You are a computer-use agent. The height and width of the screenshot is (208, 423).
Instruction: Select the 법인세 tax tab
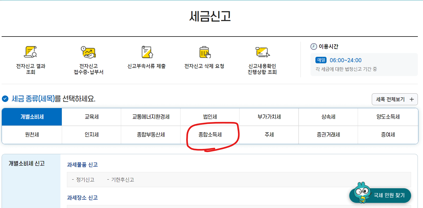click(x=210, y=117)
